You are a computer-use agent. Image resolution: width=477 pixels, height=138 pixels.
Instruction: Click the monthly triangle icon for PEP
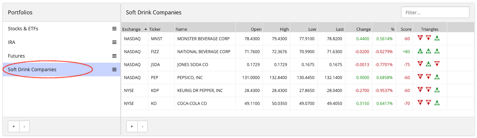(437, 77)
